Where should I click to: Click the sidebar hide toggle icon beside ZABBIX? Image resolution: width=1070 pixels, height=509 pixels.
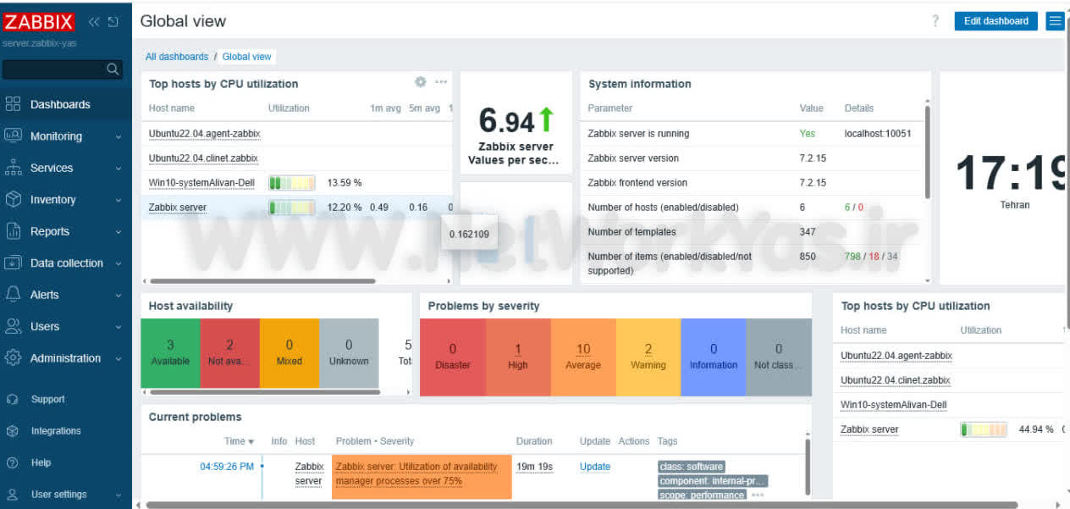(x=113, y=21)
